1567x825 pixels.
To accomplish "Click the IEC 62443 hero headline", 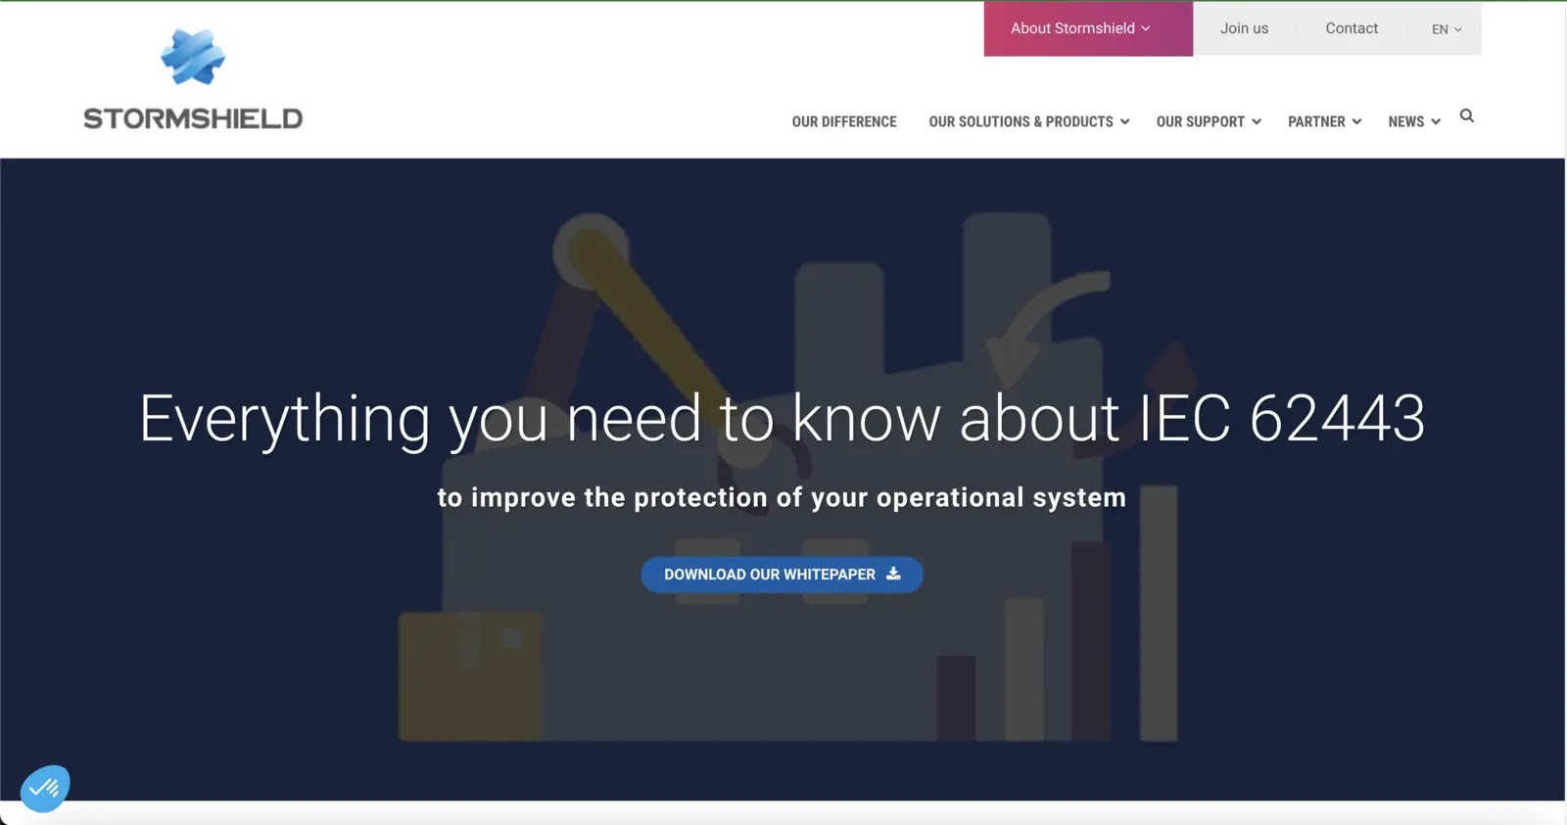I will (x=782, y=419).
